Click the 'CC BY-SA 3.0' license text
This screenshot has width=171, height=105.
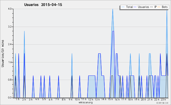tap(162, 103)
